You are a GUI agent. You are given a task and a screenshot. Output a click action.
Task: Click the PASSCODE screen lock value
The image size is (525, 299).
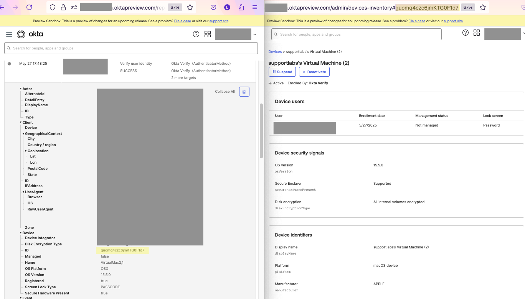(111, 287)
